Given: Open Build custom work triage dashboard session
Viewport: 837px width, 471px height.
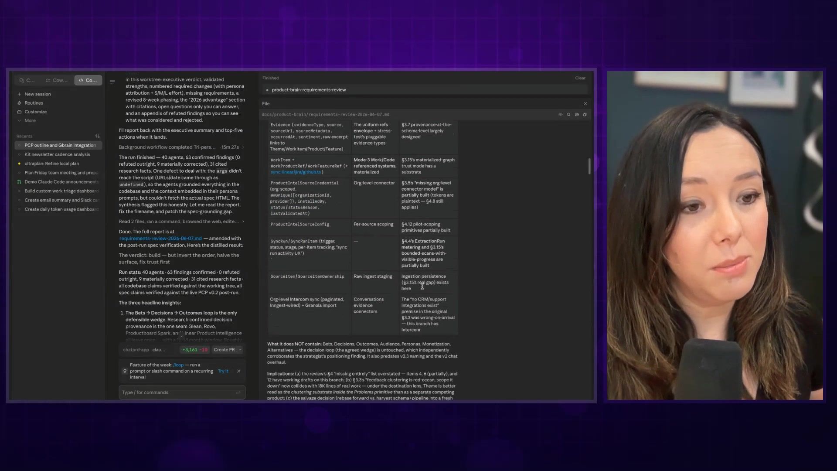Looking at the screenshot, I should (x=58, y=191).
